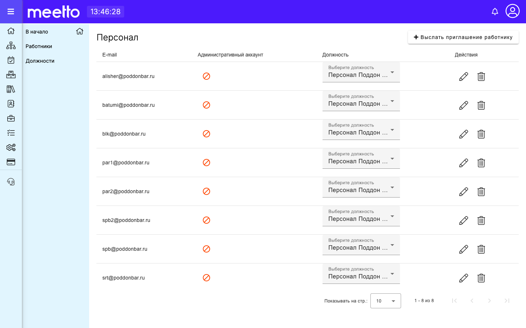Delete srt@poddonbar.ru with trash icon

coord(481,278)
